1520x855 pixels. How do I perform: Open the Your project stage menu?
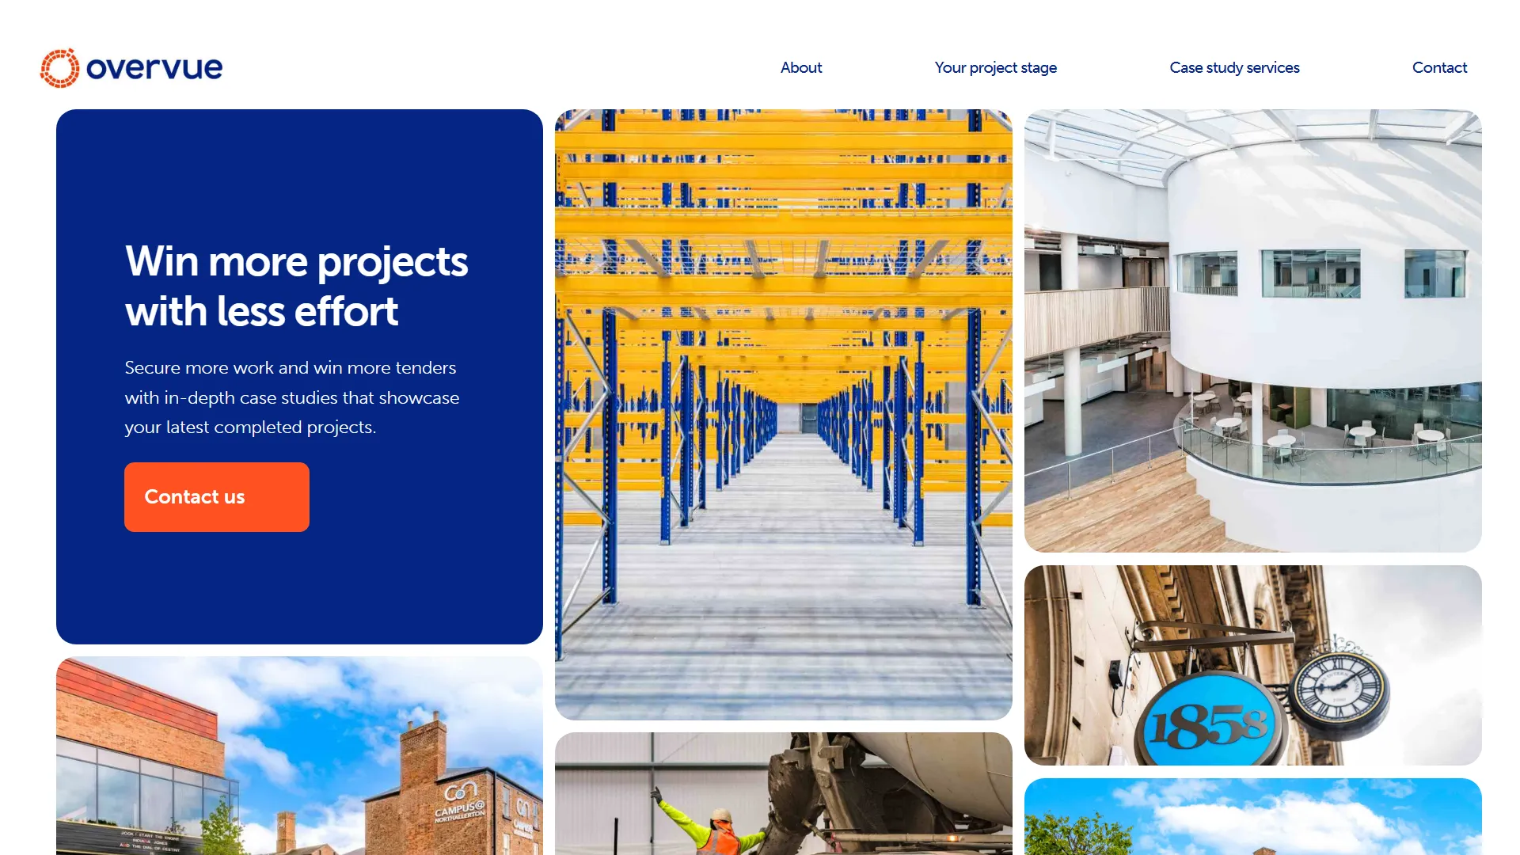pos(996,68)
